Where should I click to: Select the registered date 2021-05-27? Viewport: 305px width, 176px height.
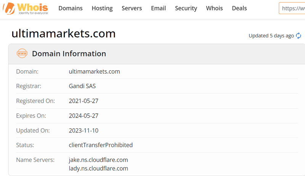tap(83, 101)
